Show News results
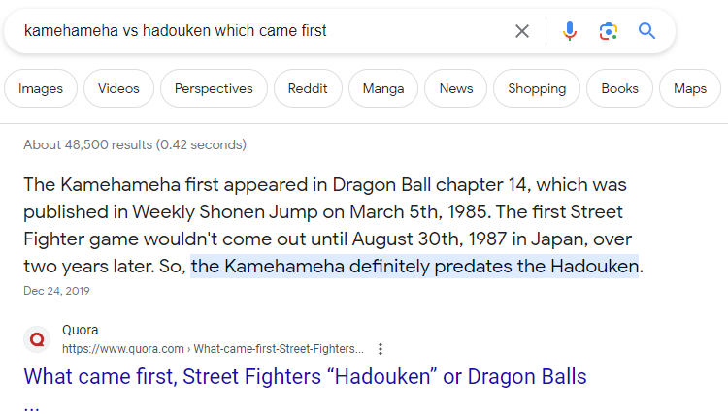The image size is (728, 414). [456, 88]
